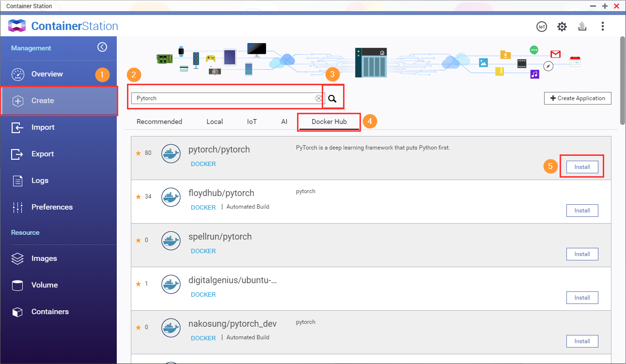Open Images under Resource
Image resolution: width=626 pixels, height=364 pixels.
point(44,258)
